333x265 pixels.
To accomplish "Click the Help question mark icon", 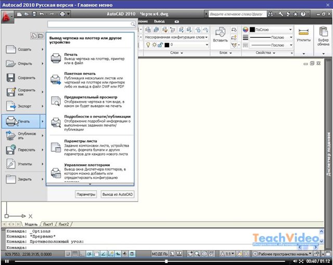I will click(303, 14).
